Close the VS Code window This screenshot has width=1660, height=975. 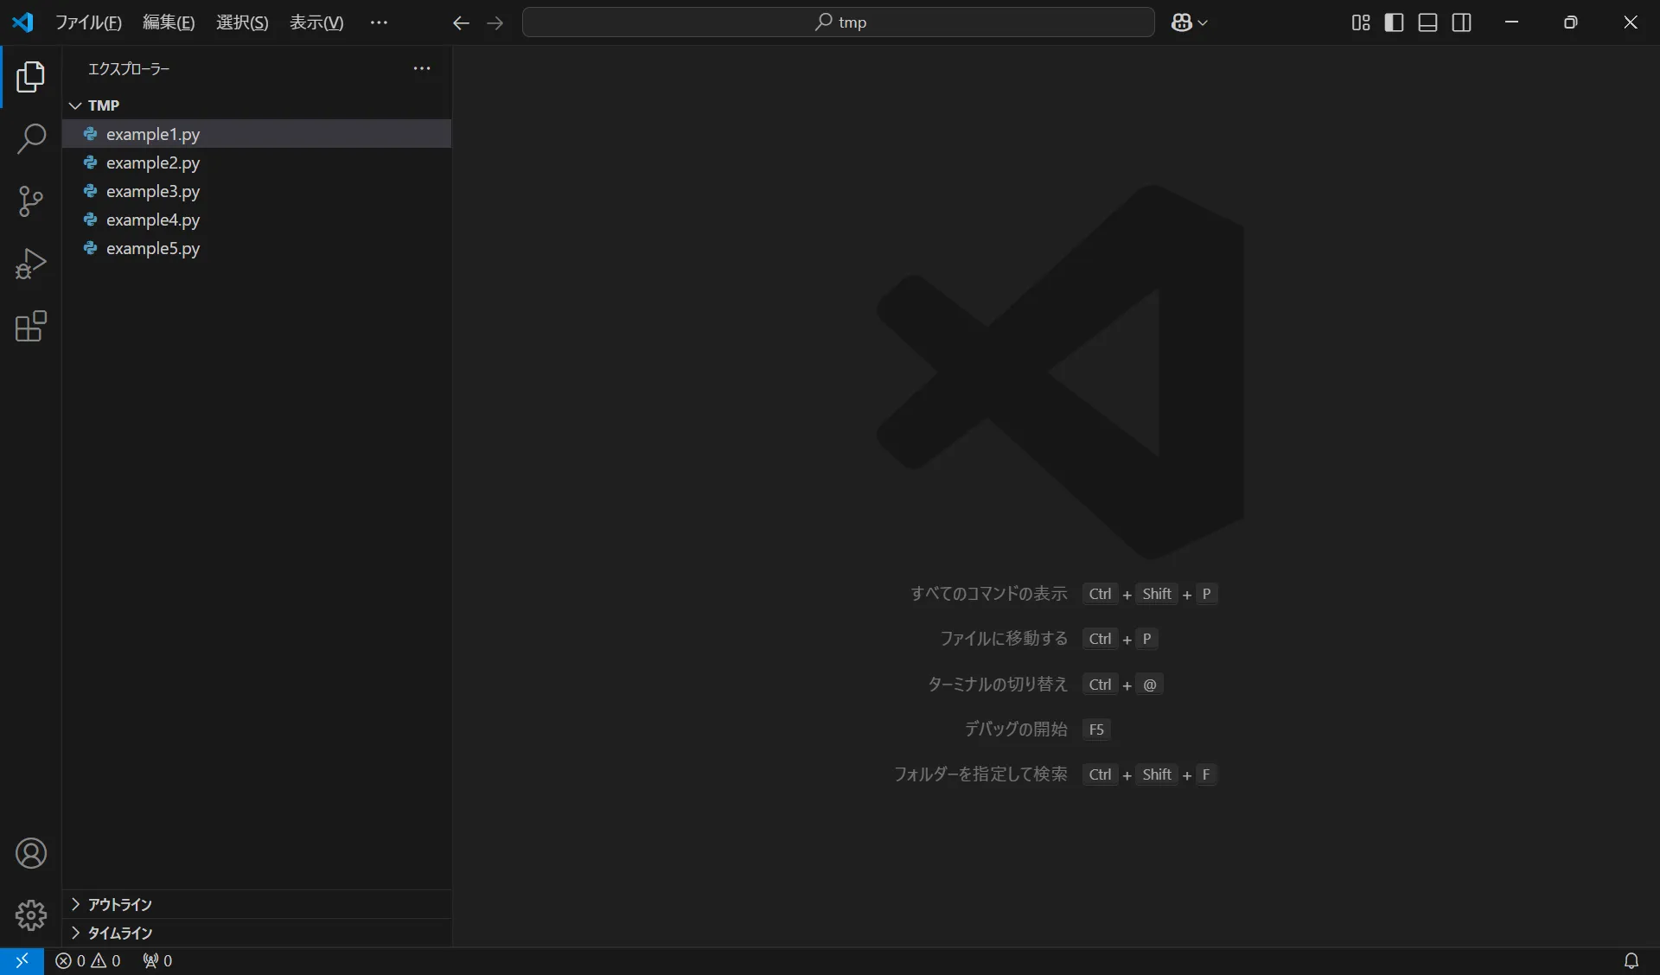(1631, 22)
